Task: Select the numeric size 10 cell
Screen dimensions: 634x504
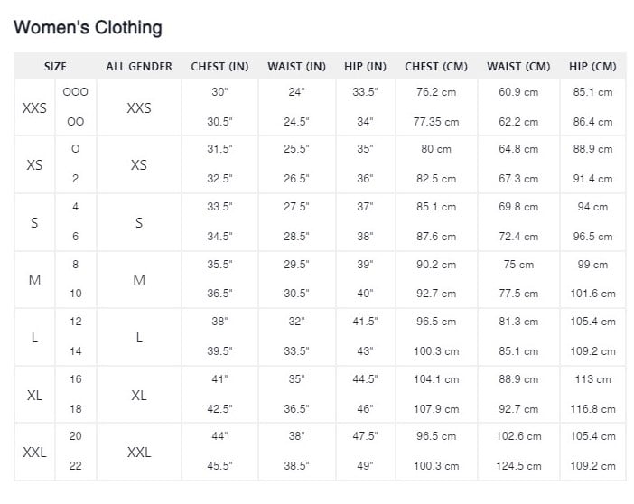Action: [76, 294]
